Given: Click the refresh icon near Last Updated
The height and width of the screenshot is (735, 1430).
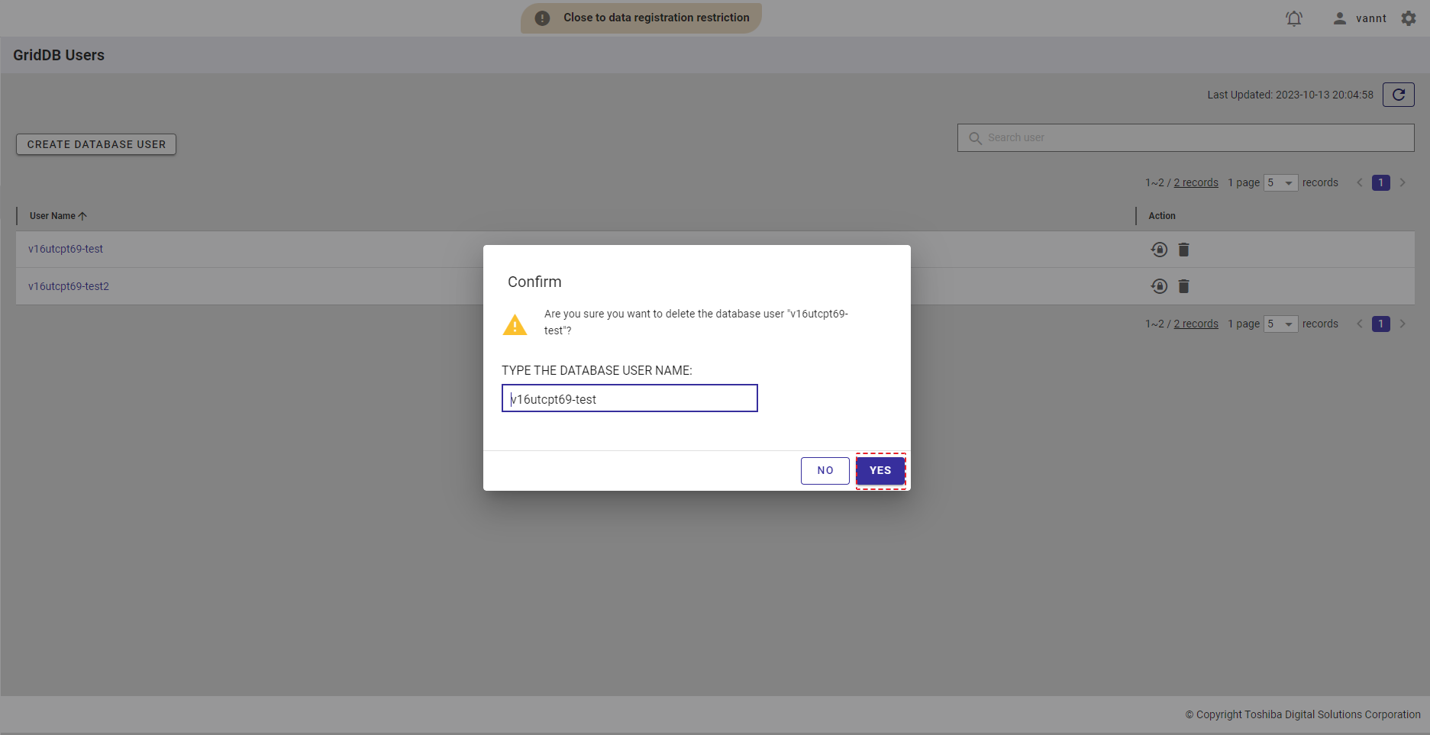Looking at the screenshot, I should tap(1398, 95).
